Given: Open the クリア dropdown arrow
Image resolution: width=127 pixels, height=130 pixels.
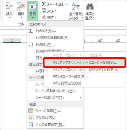Looking at the screenshot, I should (x=55, y=17).
